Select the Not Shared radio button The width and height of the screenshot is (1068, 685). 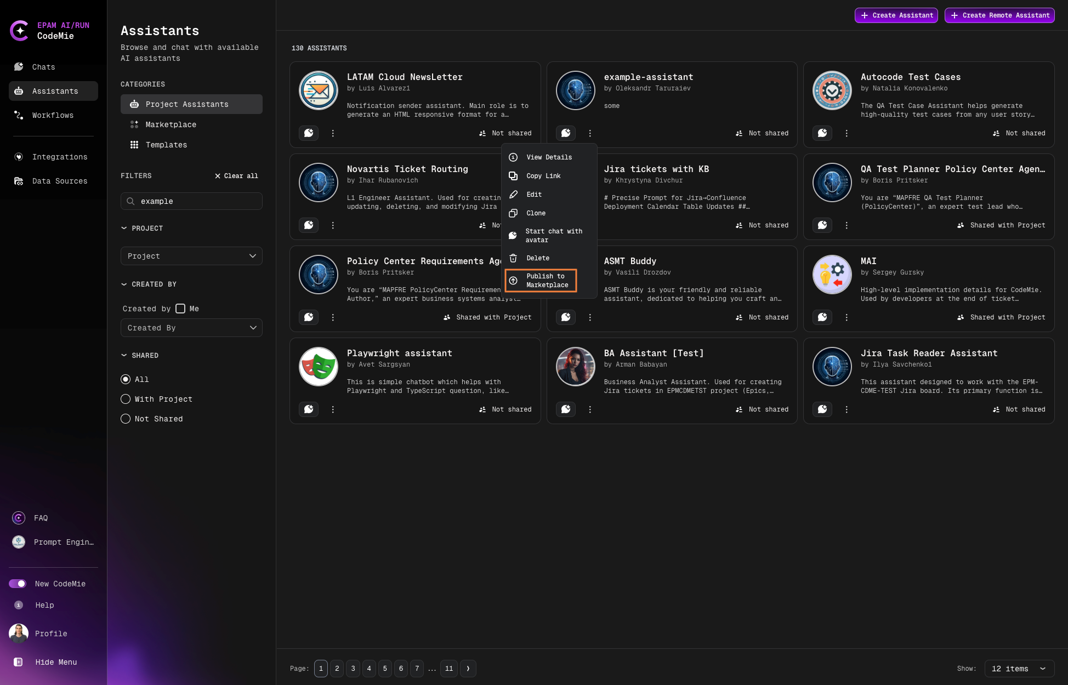coord(126,419)
